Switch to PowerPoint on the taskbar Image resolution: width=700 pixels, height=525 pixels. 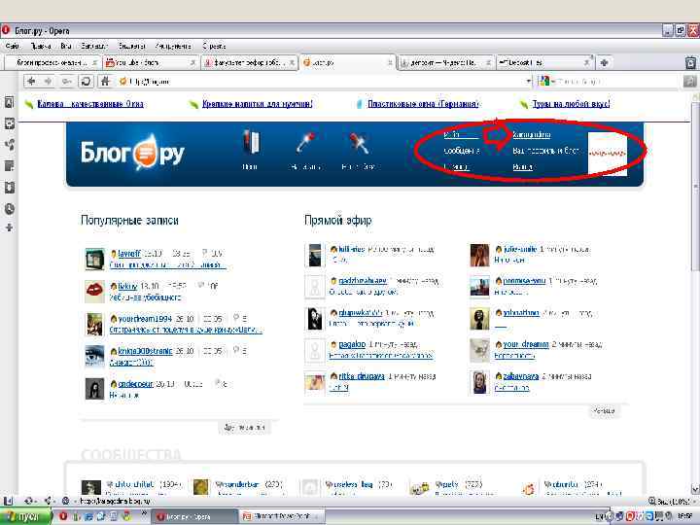(x=281, y=516)
